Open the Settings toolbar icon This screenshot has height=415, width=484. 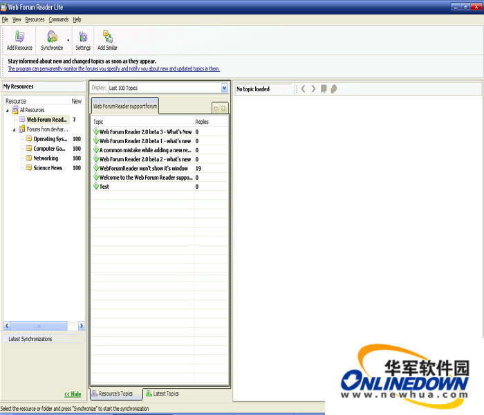click(x=83, y=40)
